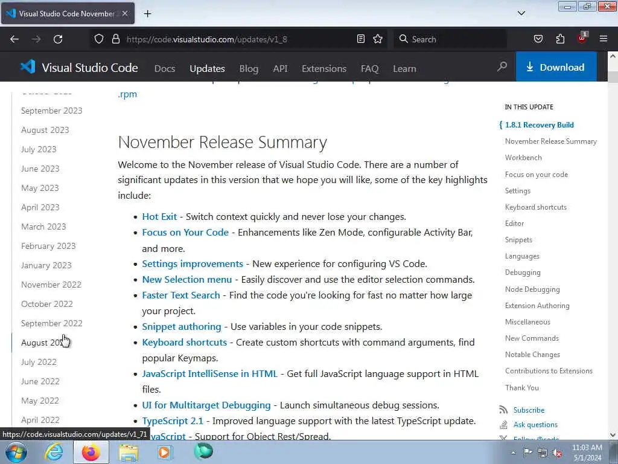Launch Internet Explorer from the taskbar
The width and height of the screenshot is (618, 464).
[x=54, y=452]
